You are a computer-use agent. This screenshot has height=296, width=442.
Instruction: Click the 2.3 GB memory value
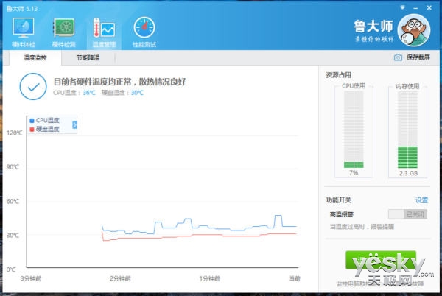tap(408, 173)
